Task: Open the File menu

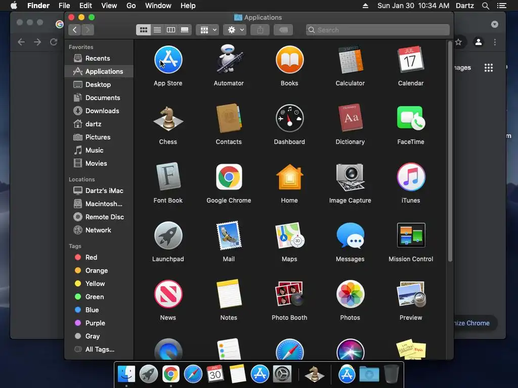Action: pyautogui.click(x=64, y=6)
